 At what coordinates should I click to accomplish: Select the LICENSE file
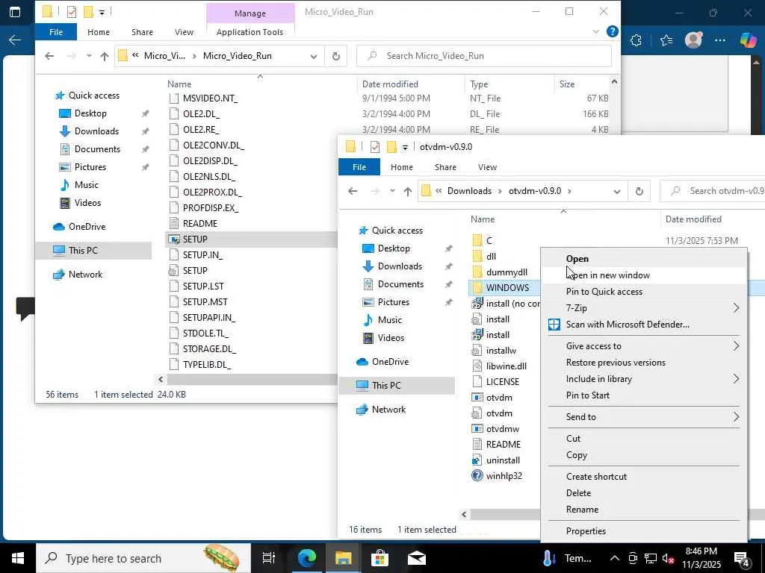click(503, 381)
